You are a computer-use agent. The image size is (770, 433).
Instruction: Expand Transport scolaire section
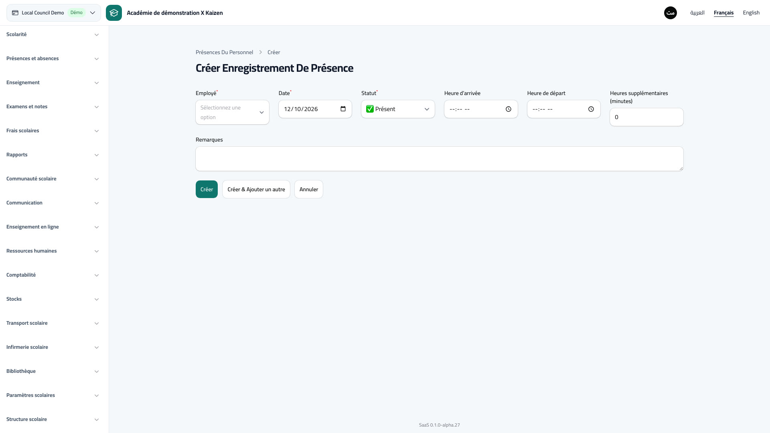coord(53,323)
